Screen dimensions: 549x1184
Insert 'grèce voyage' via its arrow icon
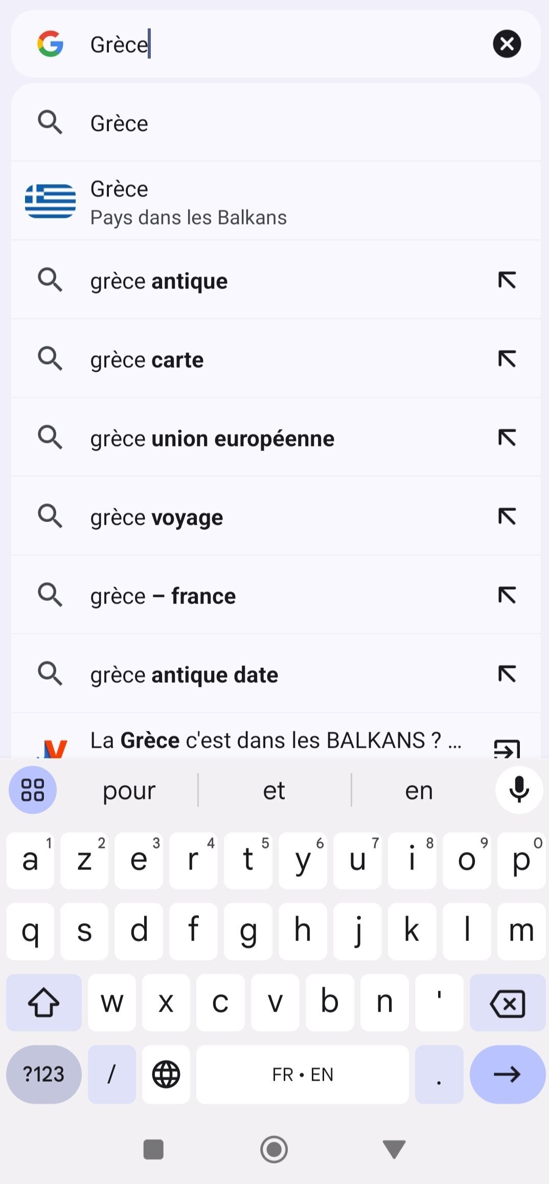[507, 517]
